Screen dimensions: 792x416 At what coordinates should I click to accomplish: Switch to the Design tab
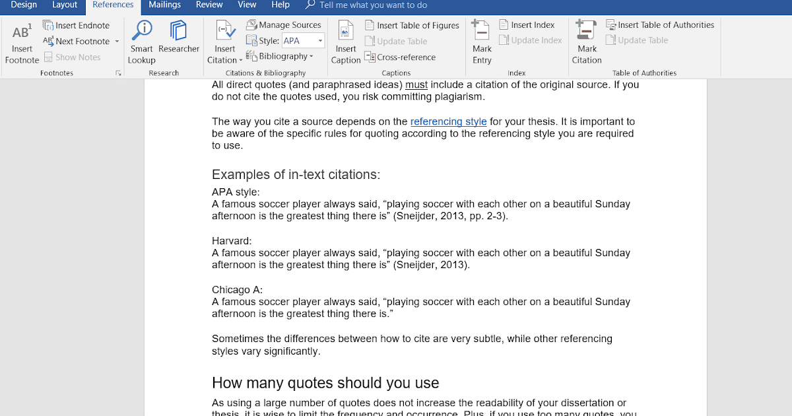[x=24, y=5]
